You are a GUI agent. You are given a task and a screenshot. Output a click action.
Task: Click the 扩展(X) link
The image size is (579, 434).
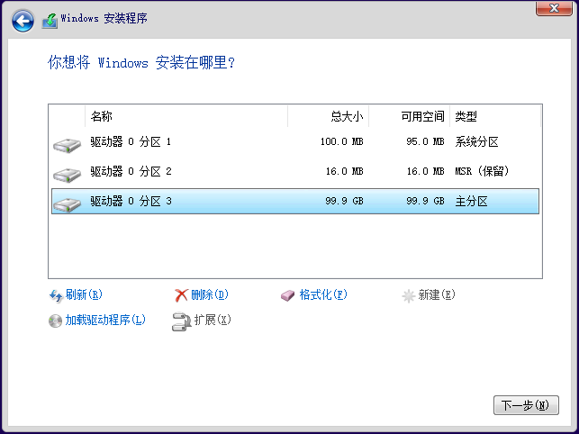click(x=213, y=320)
